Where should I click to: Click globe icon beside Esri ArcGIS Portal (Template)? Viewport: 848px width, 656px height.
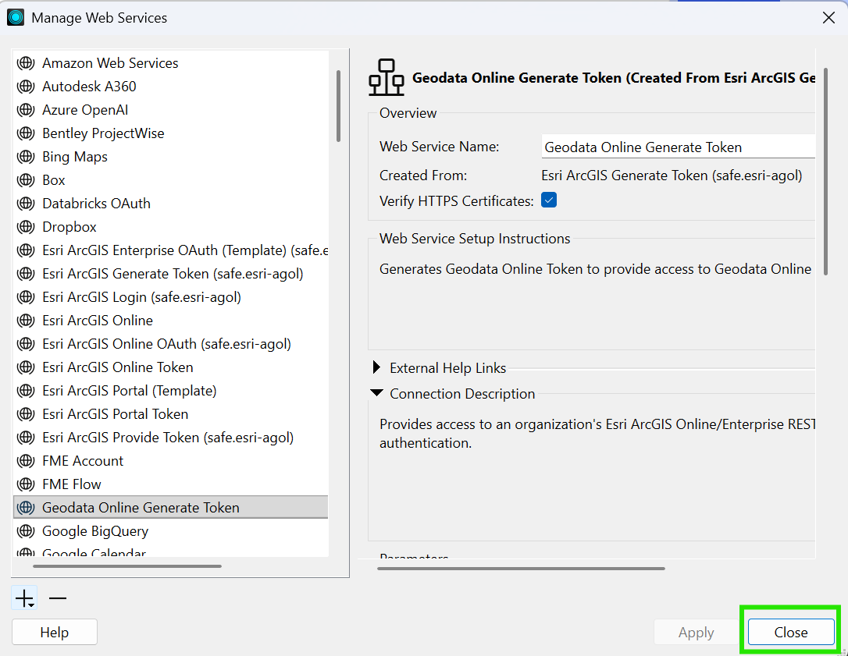pos(26,391)
